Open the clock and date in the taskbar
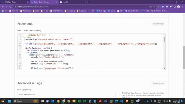This screenshot has width=185, height=104. click(176, 101)
